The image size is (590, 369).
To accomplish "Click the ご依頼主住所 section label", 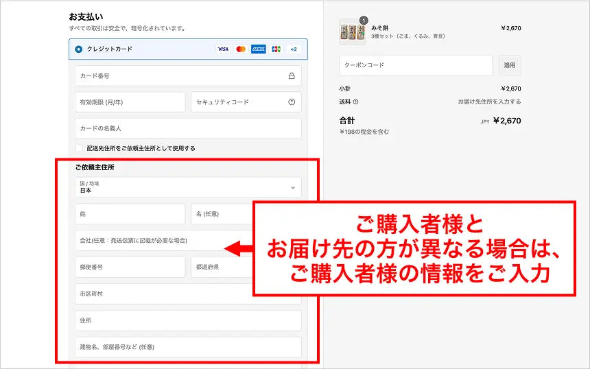I will point(95,167).
